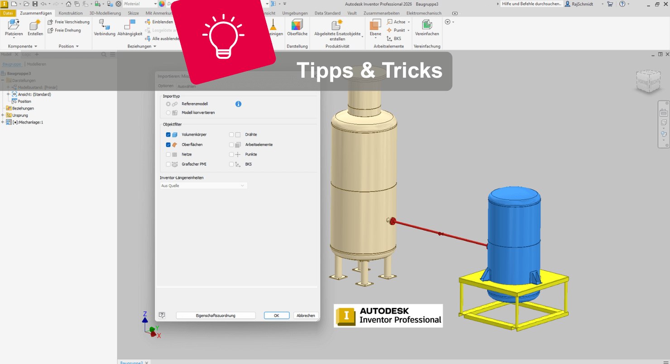
Task: Click the Hilfe und Befehle durchsuchen search field
Action: point(531,4)
